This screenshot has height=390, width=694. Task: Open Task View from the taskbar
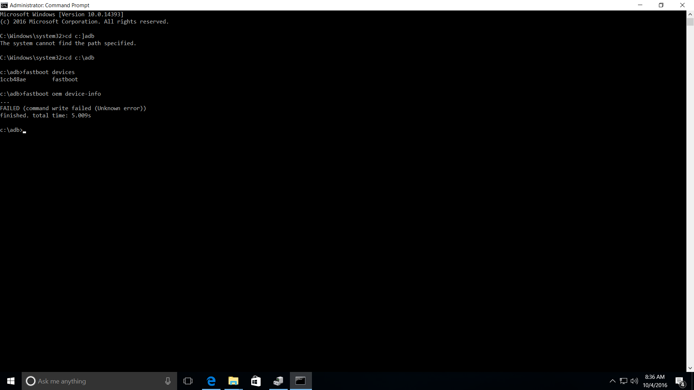[188, 381]
